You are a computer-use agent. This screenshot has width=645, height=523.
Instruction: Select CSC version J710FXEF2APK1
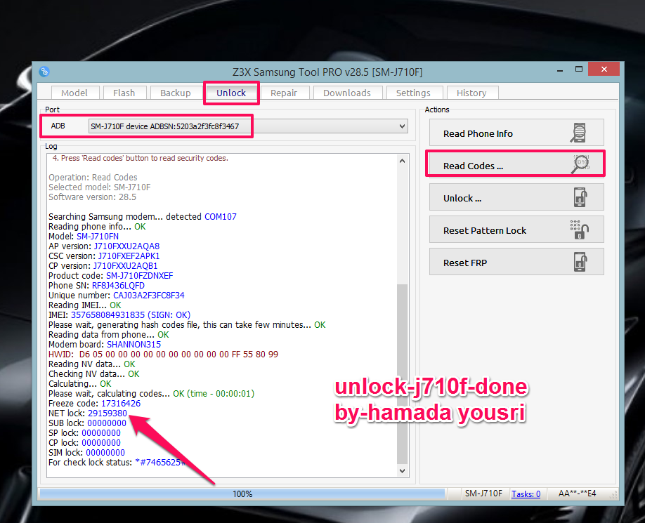129,256
